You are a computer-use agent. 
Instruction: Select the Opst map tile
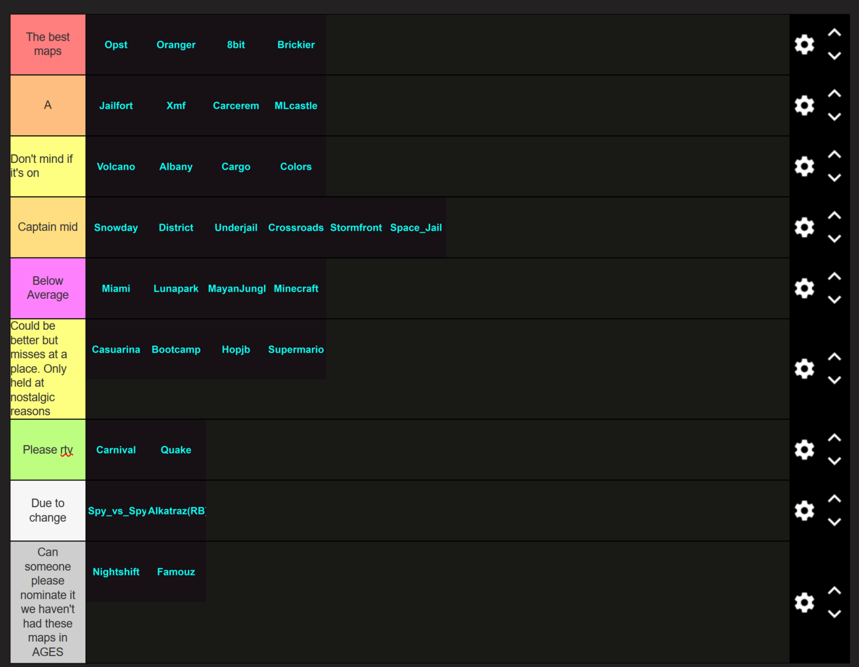pyautogui.click(x=116, y=44)
